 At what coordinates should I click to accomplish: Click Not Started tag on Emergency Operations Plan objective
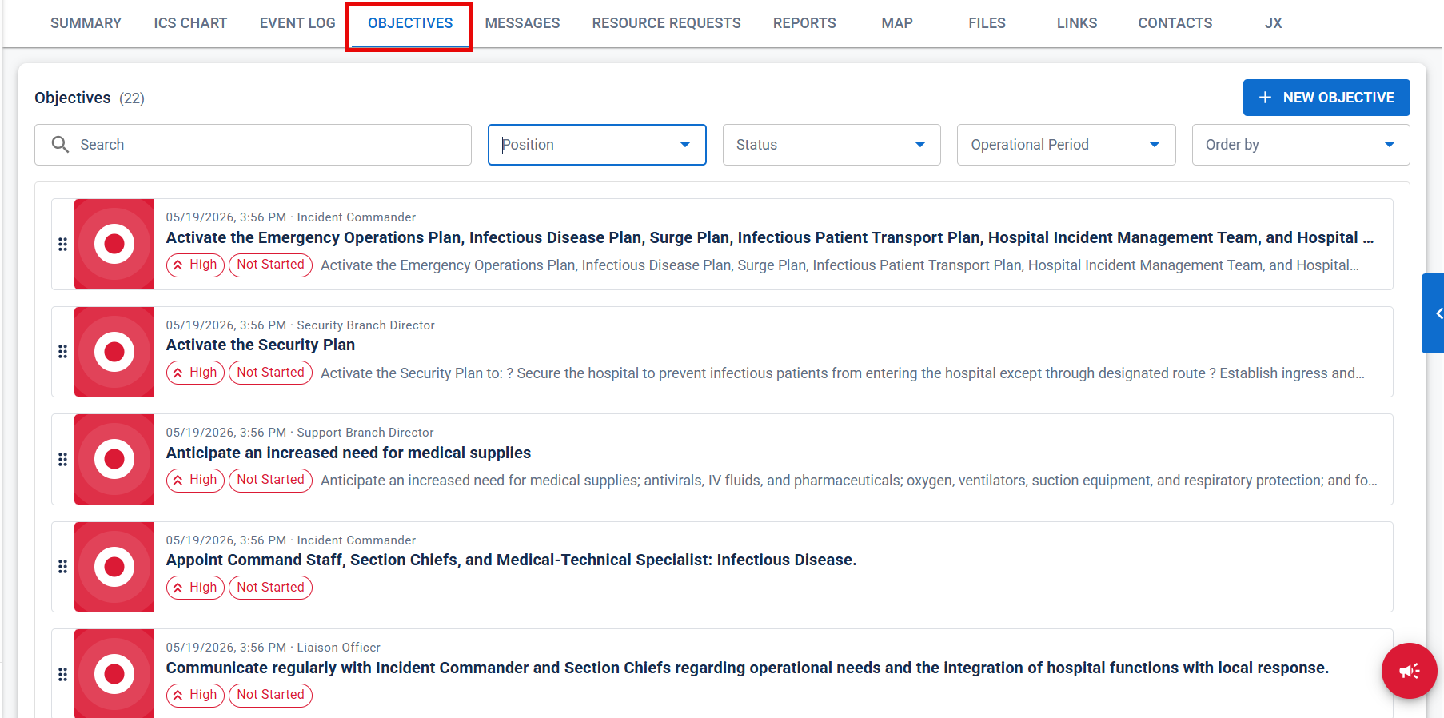pyautogui.click(x=270, y=265)
